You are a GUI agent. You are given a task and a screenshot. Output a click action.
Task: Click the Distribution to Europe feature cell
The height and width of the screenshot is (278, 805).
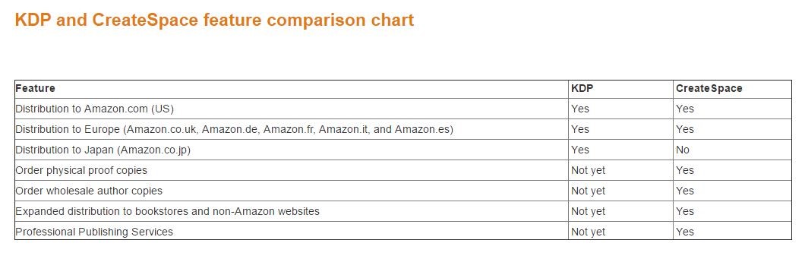click(292, 129)
